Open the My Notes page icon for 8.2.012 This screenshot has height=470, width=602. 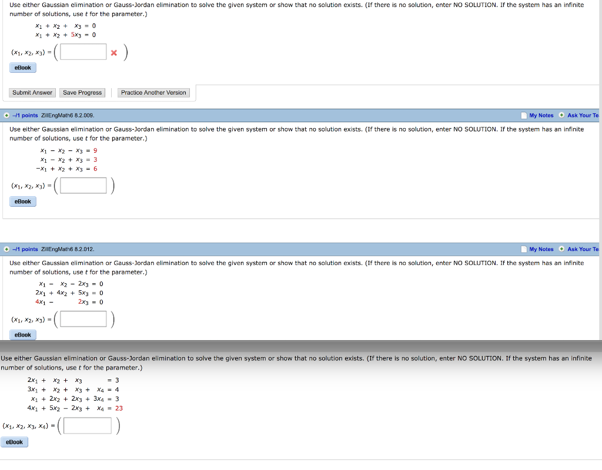point(523,249)
